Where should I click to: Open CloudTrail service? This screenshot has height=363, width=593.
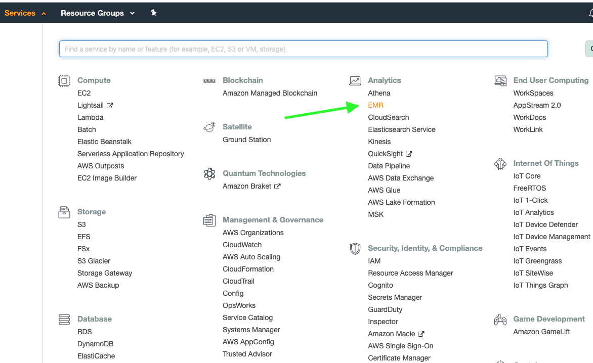(238, 281)
